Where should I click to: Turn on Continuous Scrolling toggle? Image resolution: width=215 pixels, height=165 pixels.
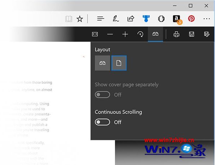pyautogui.click(x=102, y=122)
